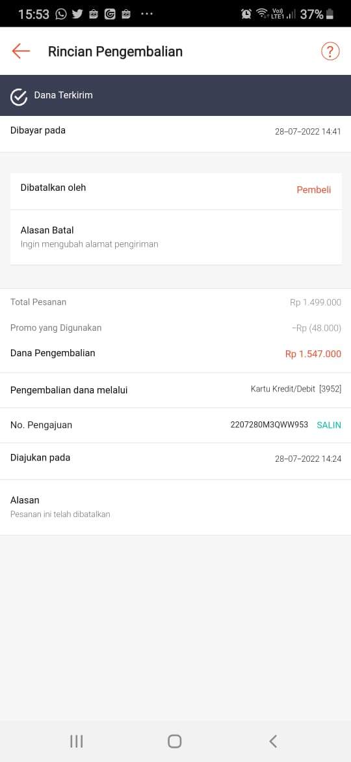
Task: Tap the Rincian Pengembalian page title
Action: 116,51
